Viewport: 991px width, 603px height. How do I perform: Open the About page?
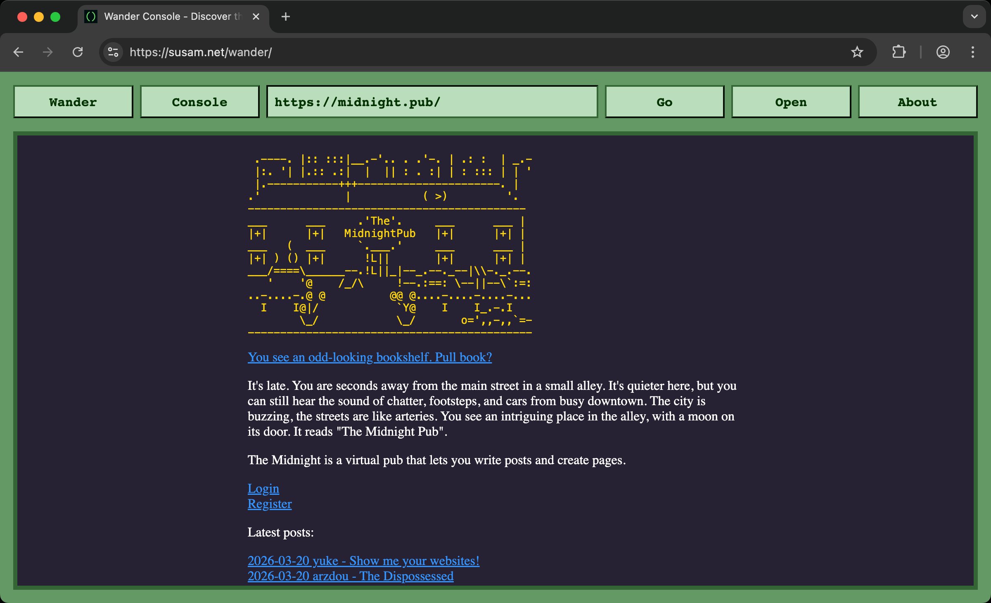pyautogui.click(x=917, y=102)
